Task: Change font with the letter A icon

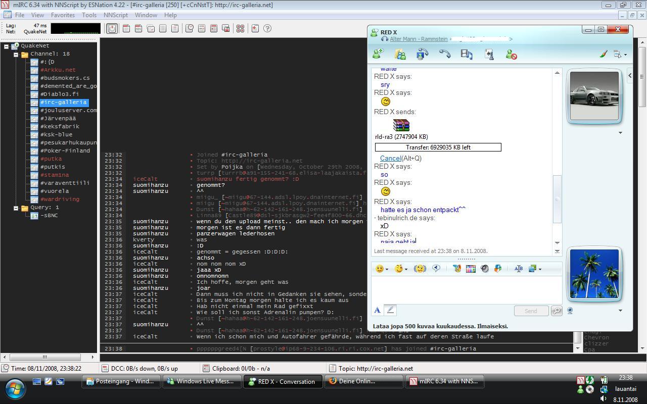Action: click(x=377, y=311)
